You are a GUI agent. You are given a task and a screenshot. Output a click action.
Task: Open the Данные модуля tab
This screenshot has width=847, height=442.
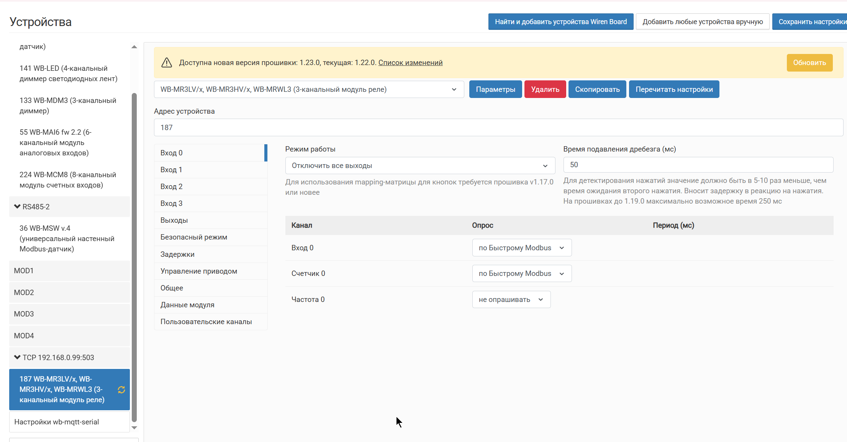click(x=211, y=305)
